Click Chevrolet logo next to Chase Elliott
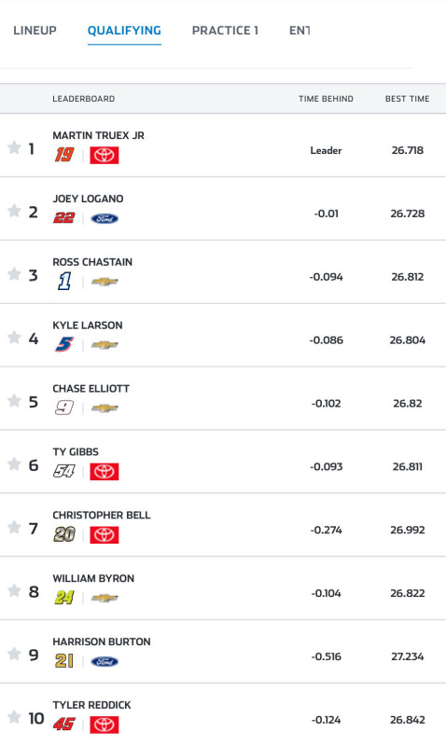Screen dimensions: 446x746 (x=105, y=408)
